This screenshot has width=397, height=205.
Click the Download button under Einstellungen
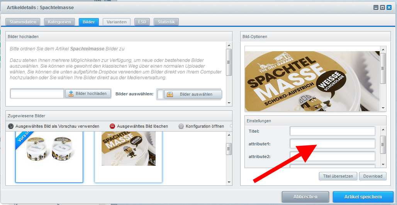[373, 176]
